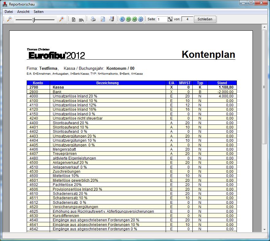Click the total pages field showing 4
Viewport: 270px width, 241px height.
(187, 19)
